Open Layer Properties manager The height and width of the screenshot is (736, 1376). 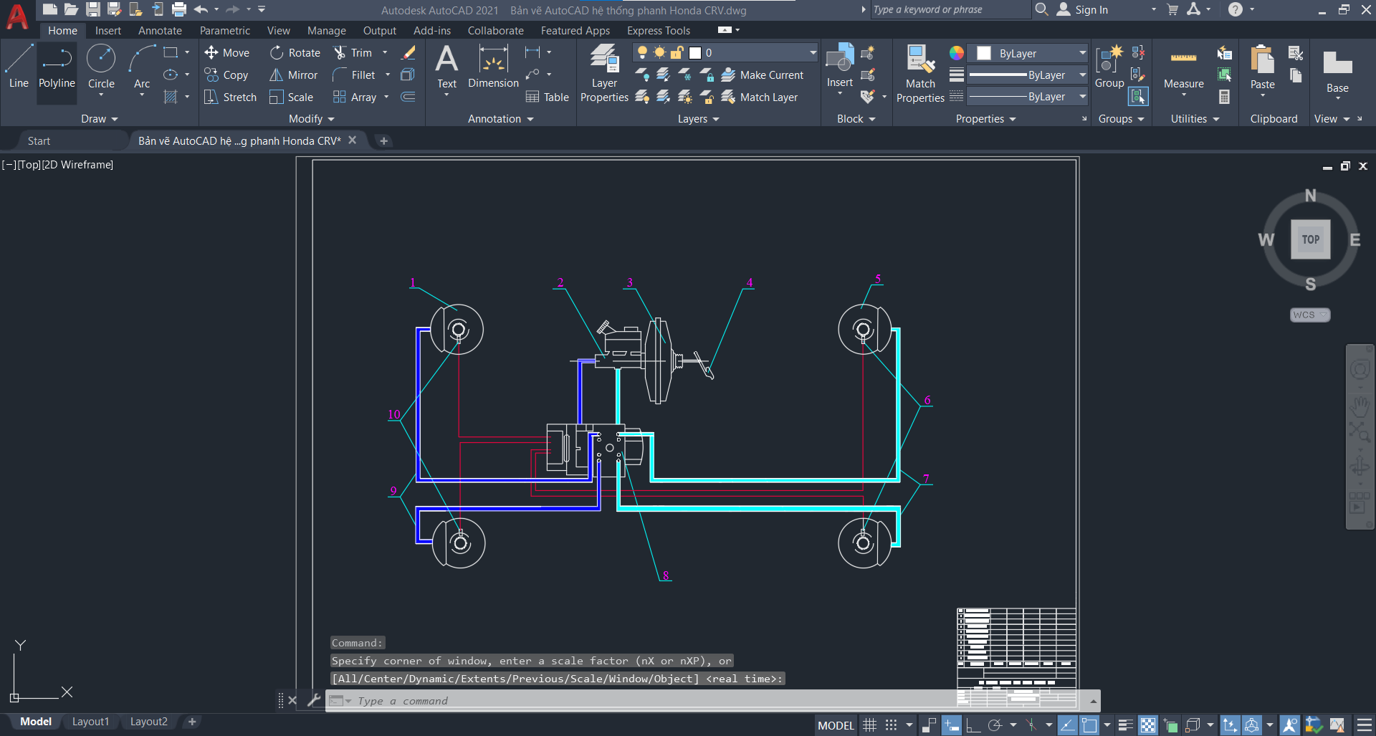click(604, 73)
